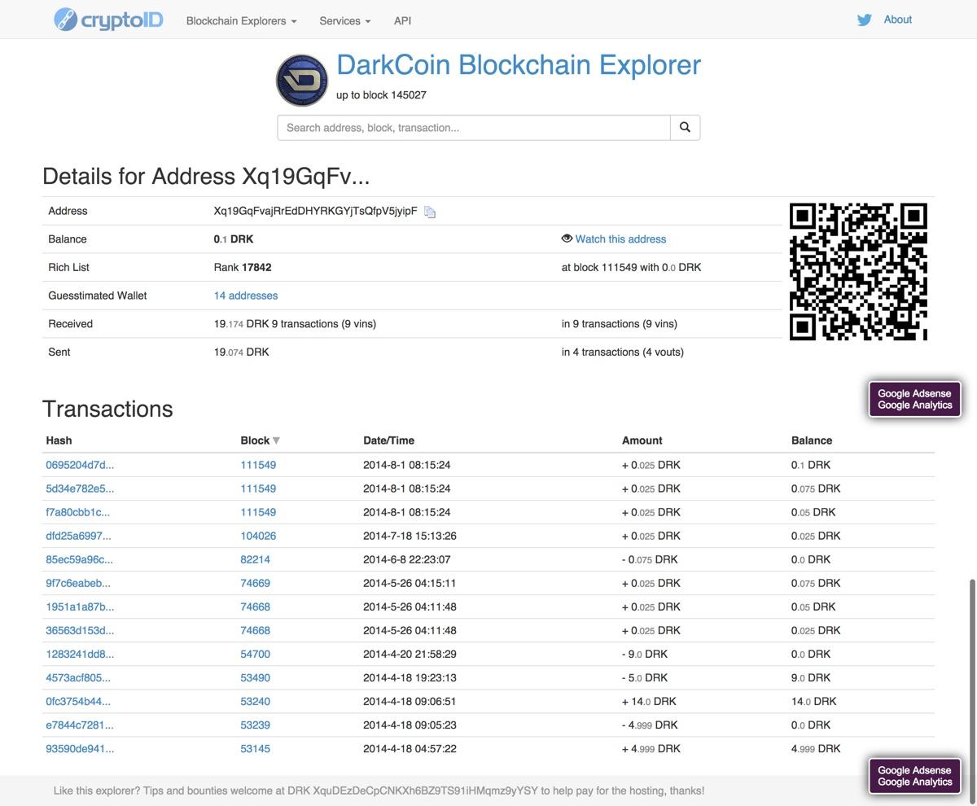
Task: Open the API menu item
Action: [x=402, y=20]
